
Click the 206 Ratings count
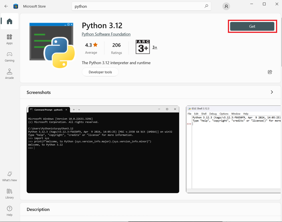116,47
